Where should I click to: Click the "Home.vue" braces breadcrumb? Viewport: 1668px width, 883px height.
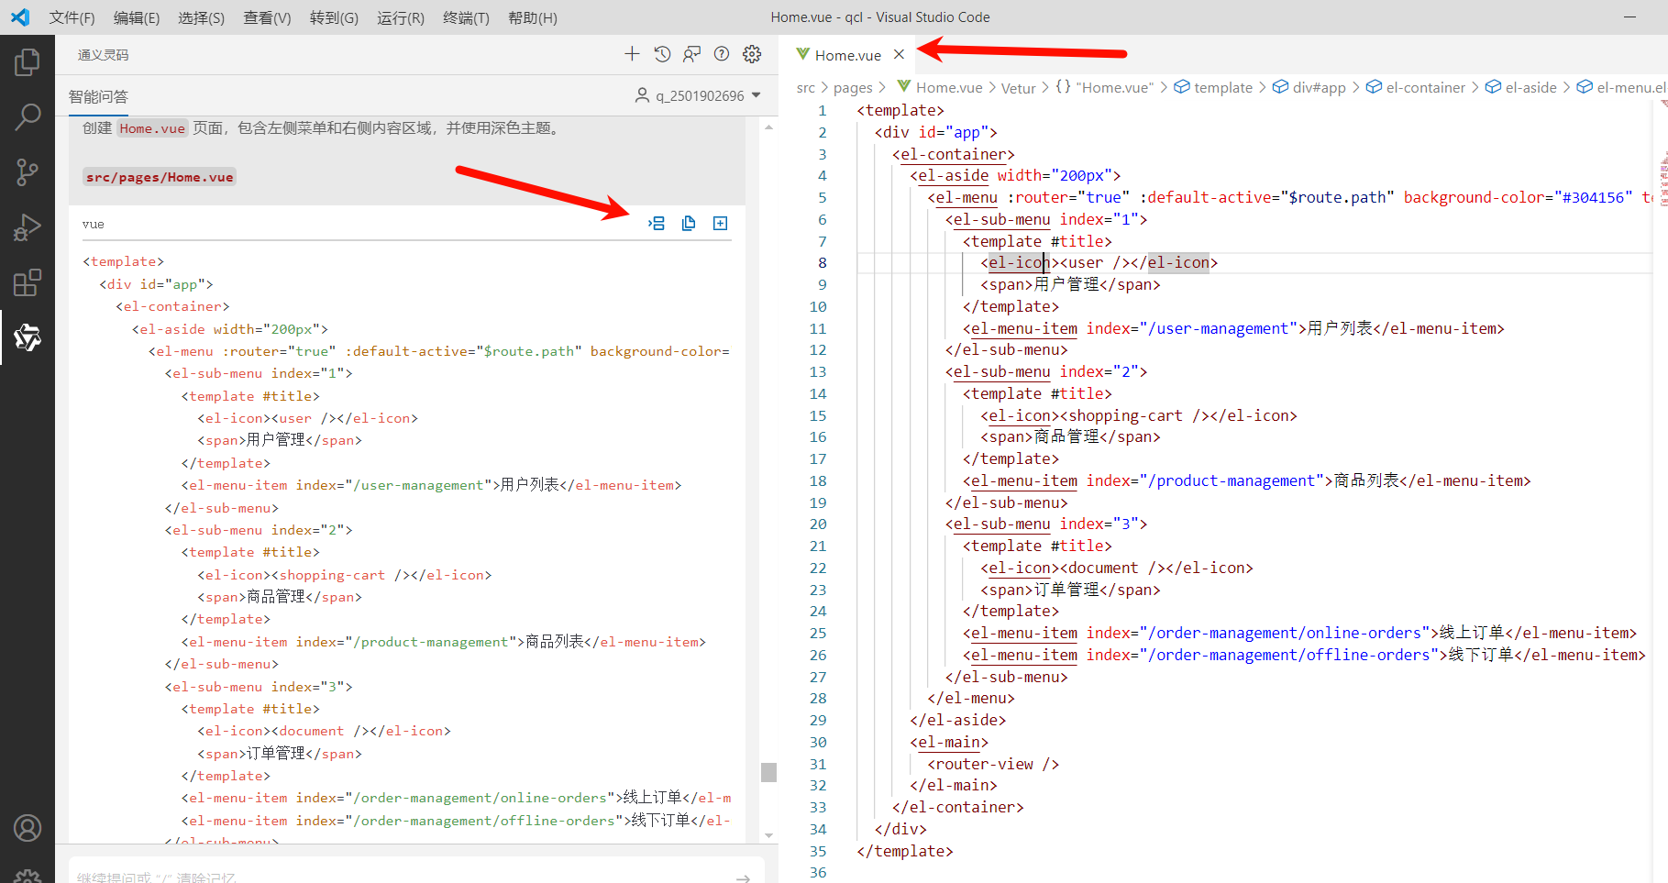coord(1104,87)
